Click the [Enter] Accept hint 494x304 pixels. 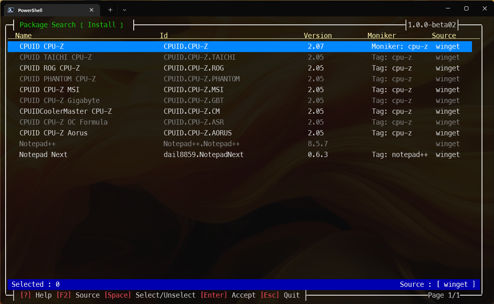(228, 295)
